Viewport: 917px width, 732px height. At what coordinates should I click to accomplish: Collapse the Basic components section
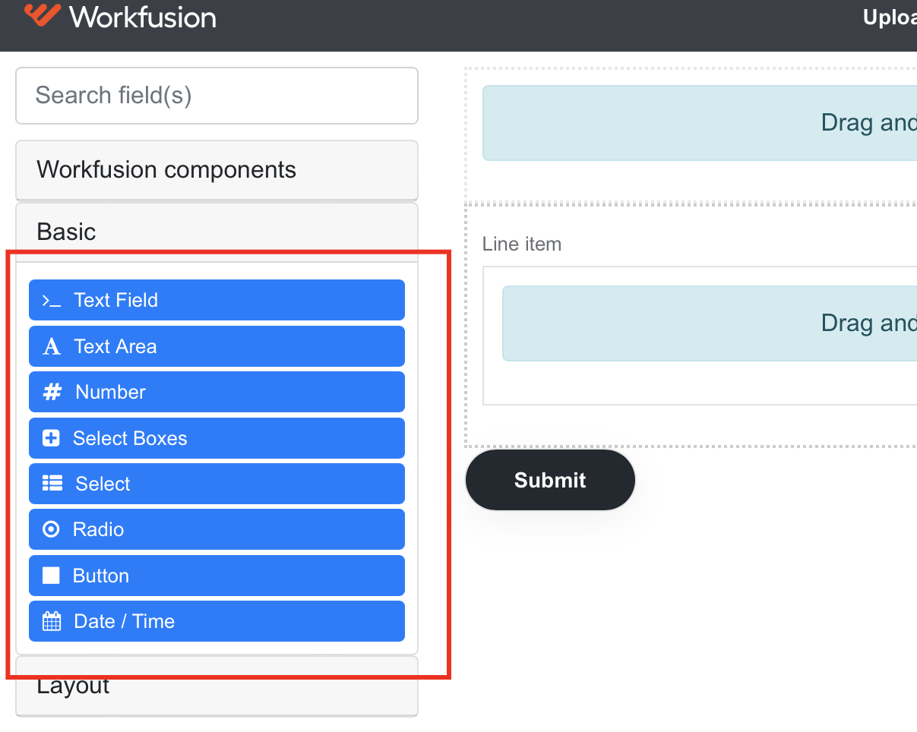coord(217,232)
